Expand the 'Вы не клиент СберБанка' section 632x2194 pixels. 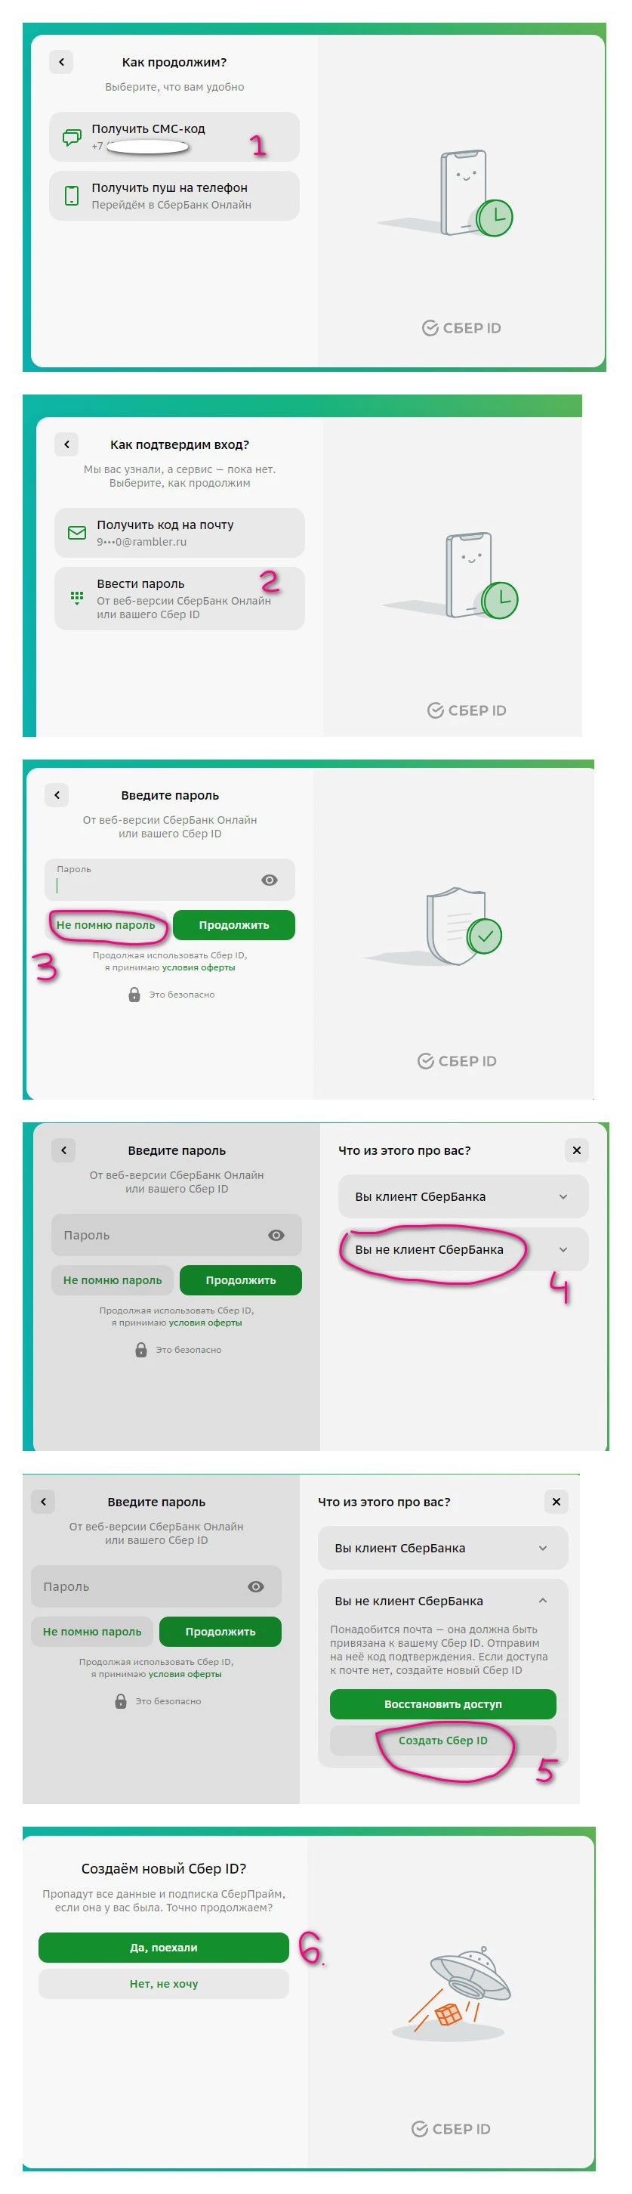[x=464, y=1250]
